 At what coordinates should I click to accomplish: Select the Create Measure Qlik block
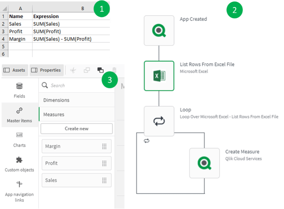205,163
